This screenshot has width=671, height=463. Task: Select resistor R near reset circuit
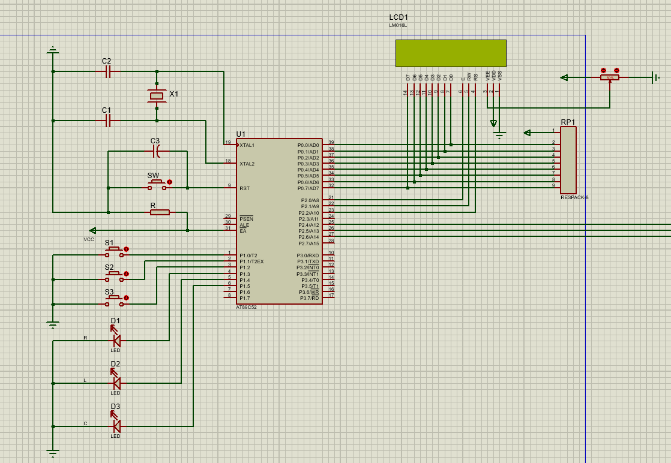(x=160, y=212)
